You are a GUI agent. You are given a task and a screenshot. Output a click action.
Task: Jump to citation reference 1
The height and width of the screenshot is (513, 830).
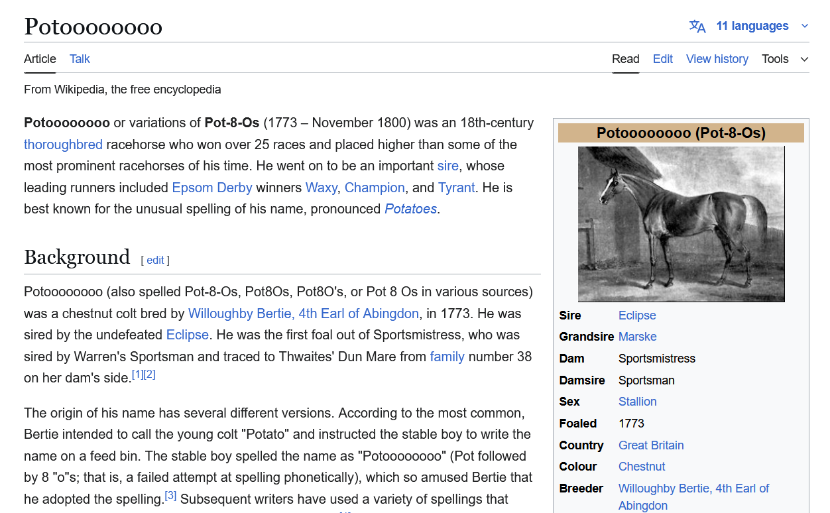(137, 374)
